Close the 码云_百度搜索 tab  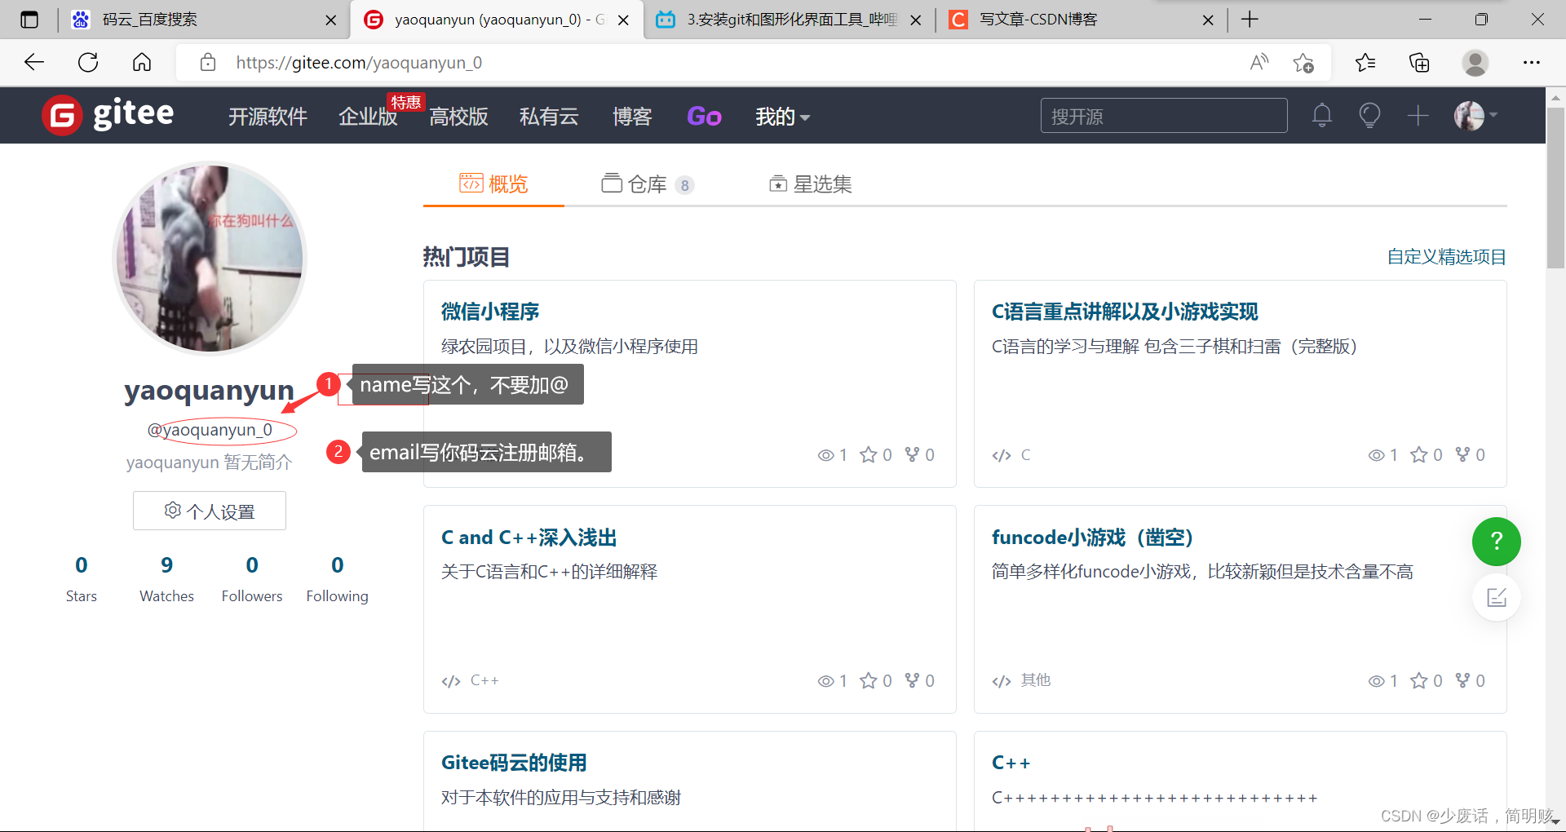click(x=330, y=20)
